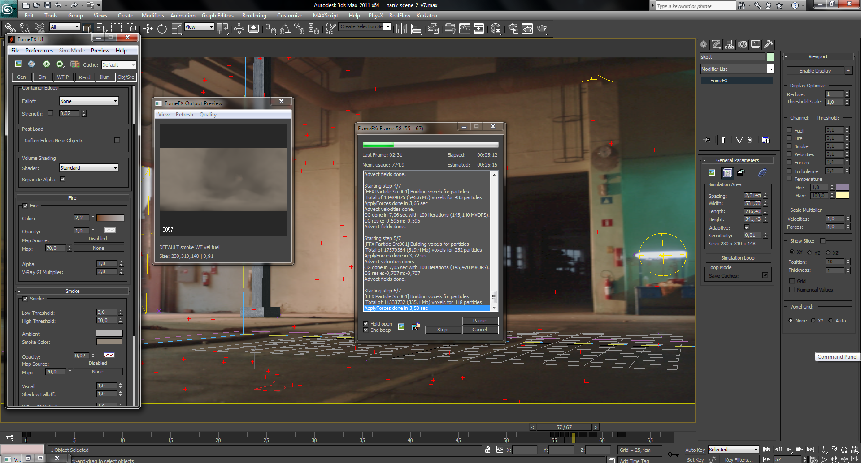Image resolution: width=861 pixels, height=463 pixels.
Task: Open the Material Editor icon
Action: tap(496, 29)
